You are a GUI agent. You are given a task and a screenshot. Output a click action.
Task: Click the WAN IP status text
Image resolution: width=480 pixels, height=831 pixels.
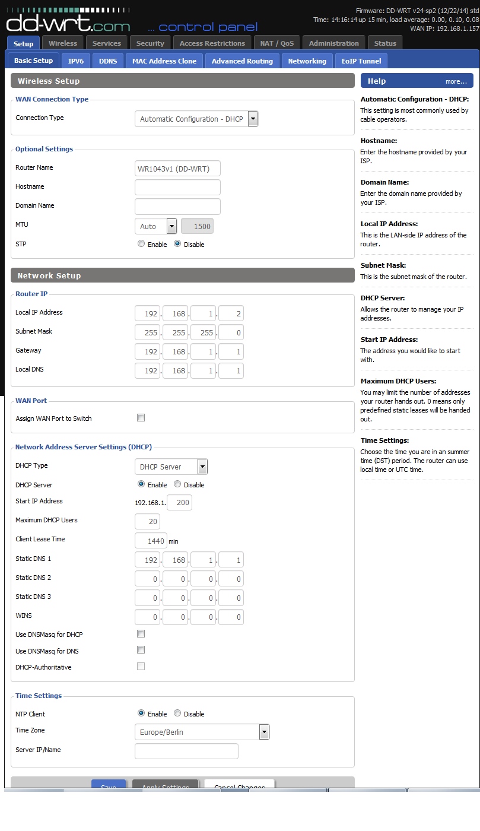(444, 28)
